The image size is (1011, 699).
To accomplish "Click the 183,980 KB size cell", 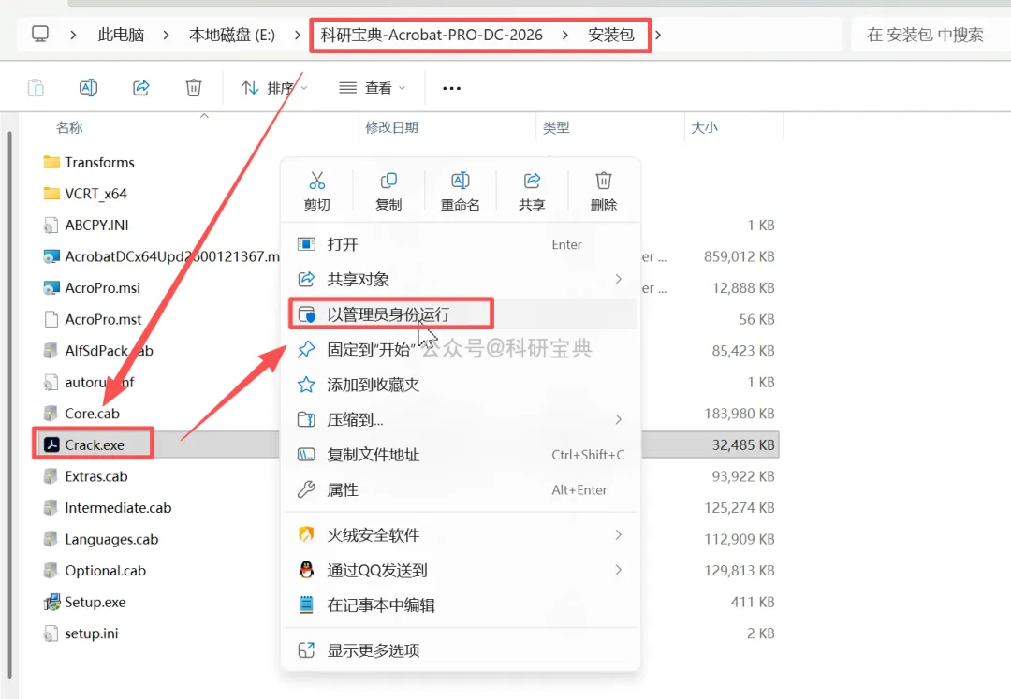I will click(x=739, y=414).
